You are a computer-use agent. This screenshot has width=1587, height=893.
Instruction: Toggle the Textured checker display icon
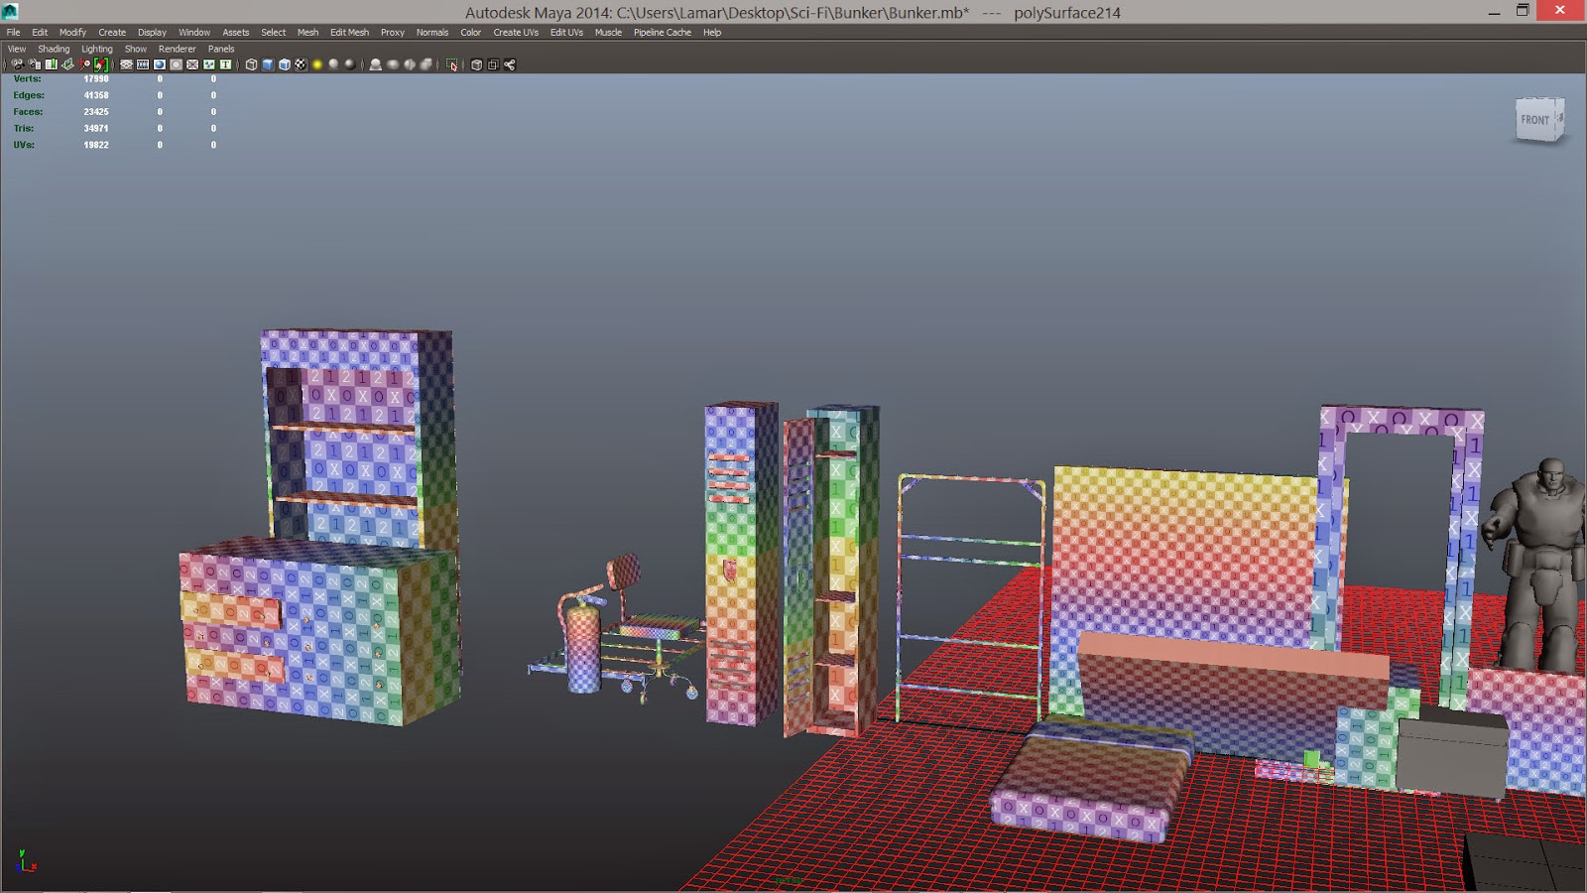coord(301,64)
